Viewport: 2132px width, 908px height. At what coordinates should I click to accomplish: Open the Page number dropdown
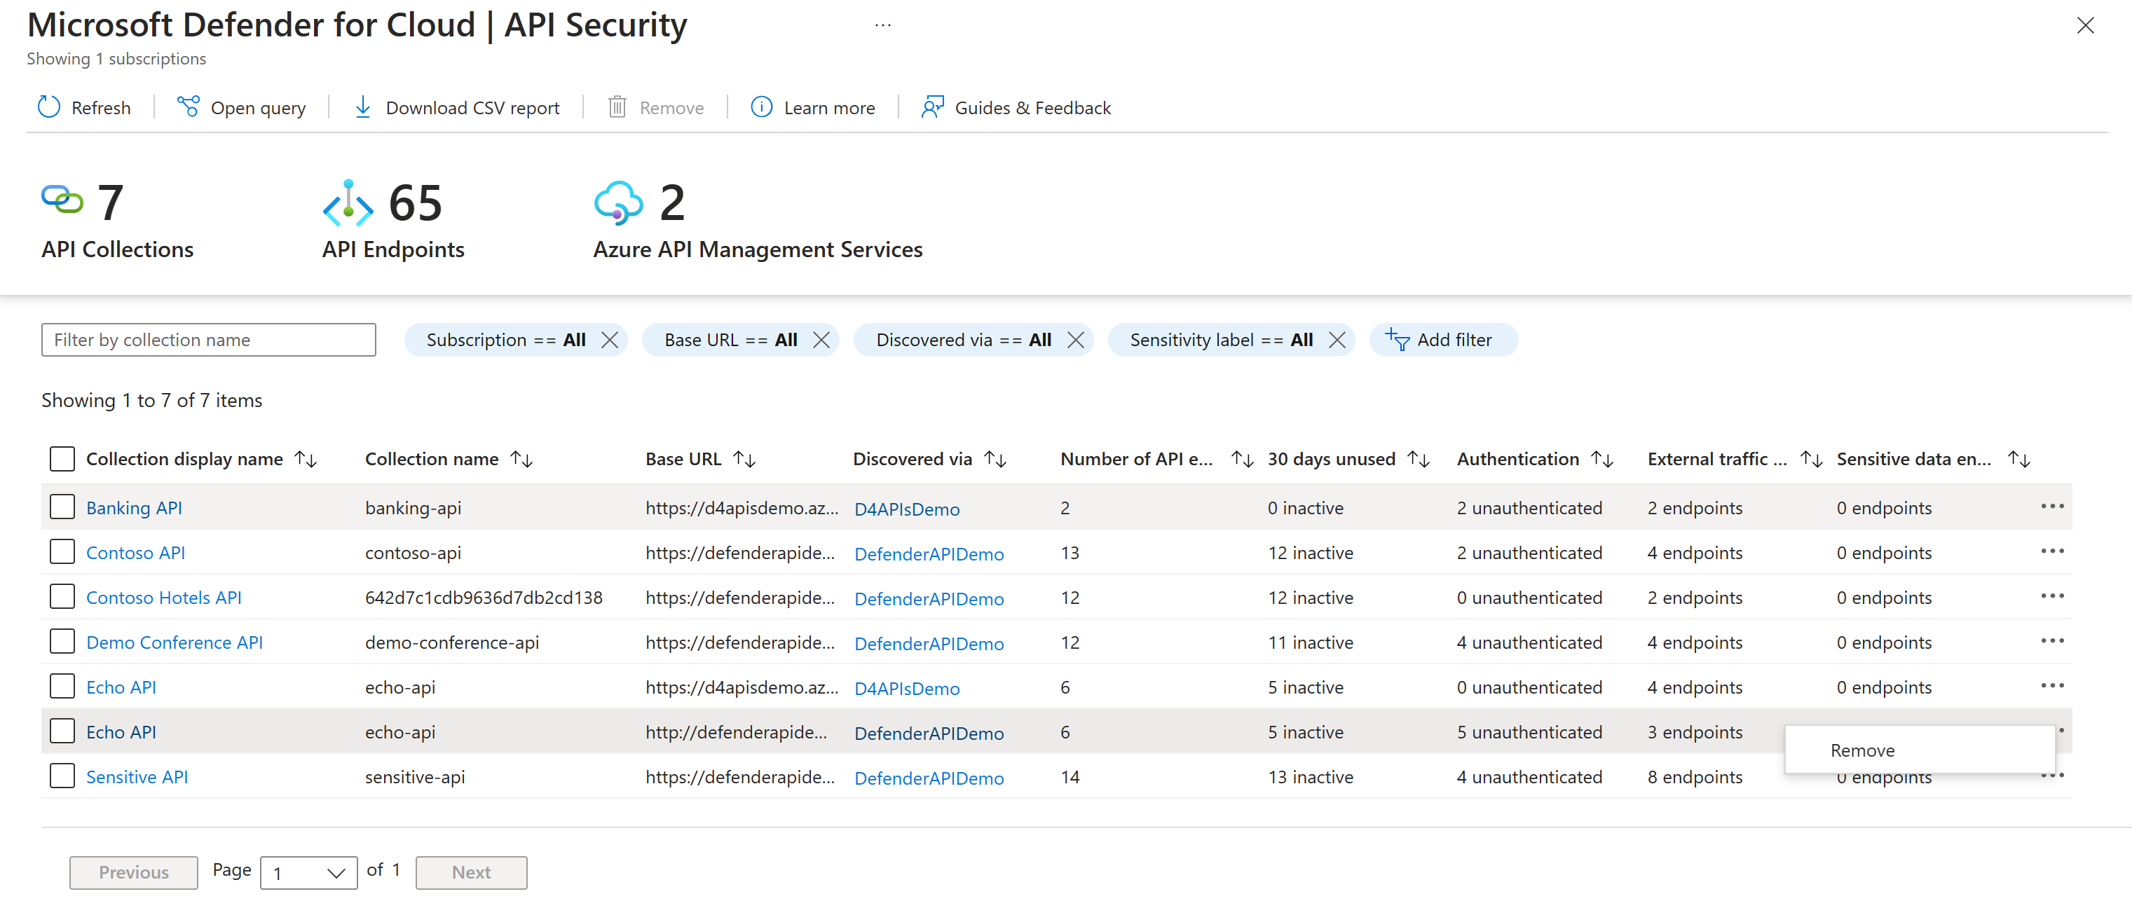point(308,872)
